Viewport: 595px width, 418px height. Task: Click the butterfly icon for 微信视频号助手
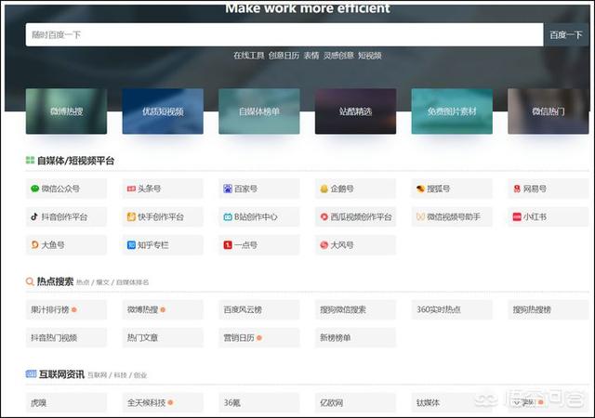(x=420, y=216)
